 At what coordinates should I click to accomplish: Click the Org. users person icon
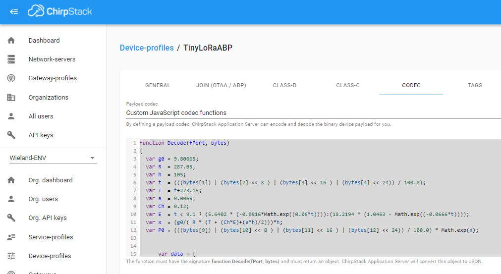11,199
